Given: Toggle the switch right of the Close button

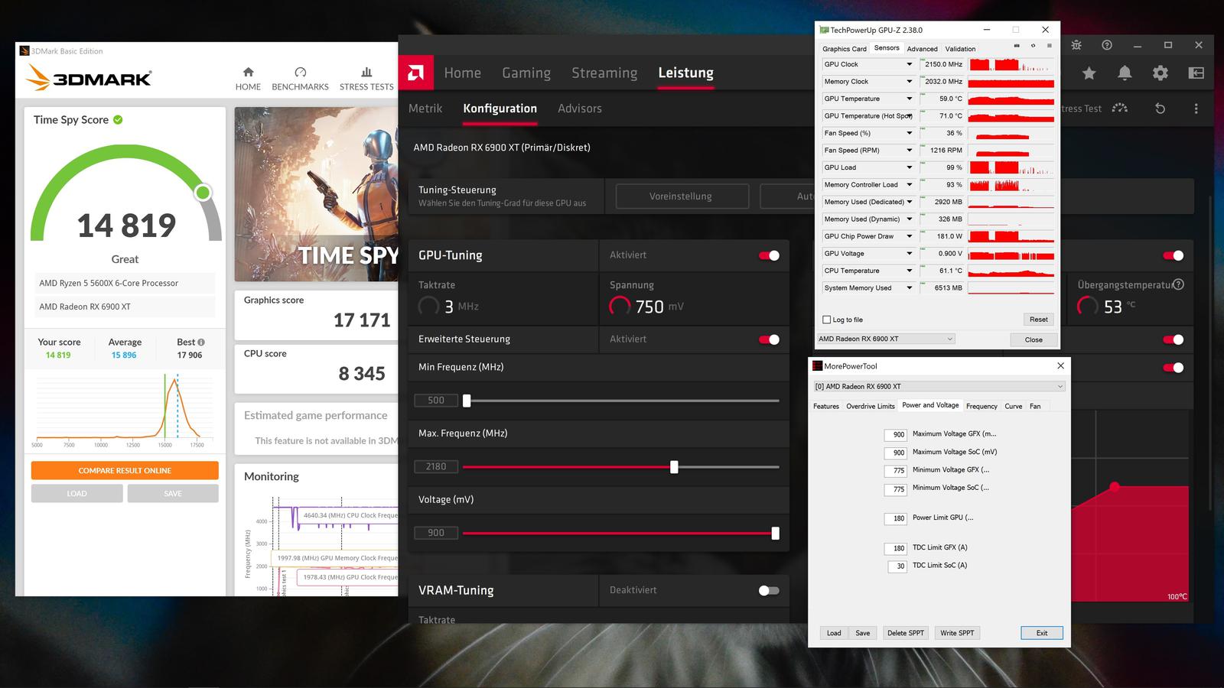Looking at the screenshot, I should 1173,339.
